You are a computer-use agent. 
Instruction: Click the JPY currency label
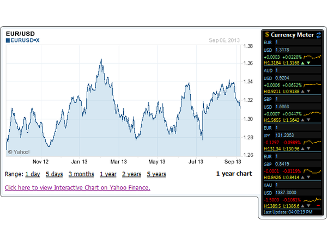267,136
